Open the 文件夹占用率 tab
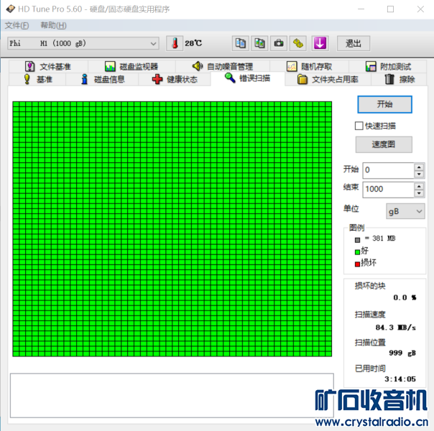 point(328,80)
